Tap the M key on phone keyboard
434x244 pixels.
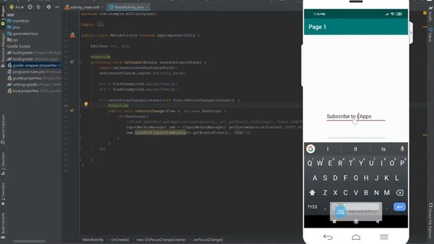tap(387, 192)
